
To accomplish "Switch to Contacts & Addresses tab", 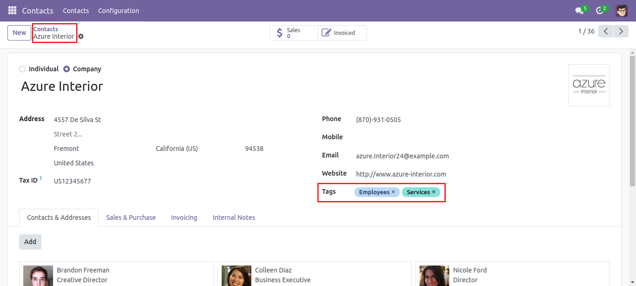I will click(x=59, y=218).
